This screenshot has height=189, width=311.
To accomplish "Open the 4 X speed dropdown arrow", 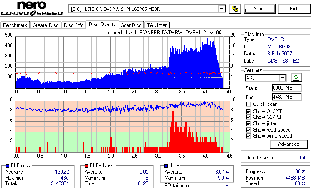I will [x=282, y=78].
